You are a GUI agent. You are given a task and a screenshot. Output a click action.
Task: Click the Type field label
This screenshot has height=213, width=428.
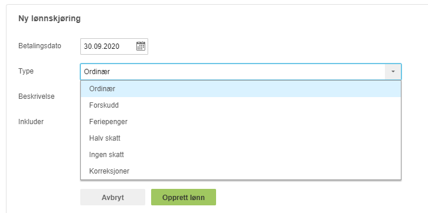click(26, 71)
